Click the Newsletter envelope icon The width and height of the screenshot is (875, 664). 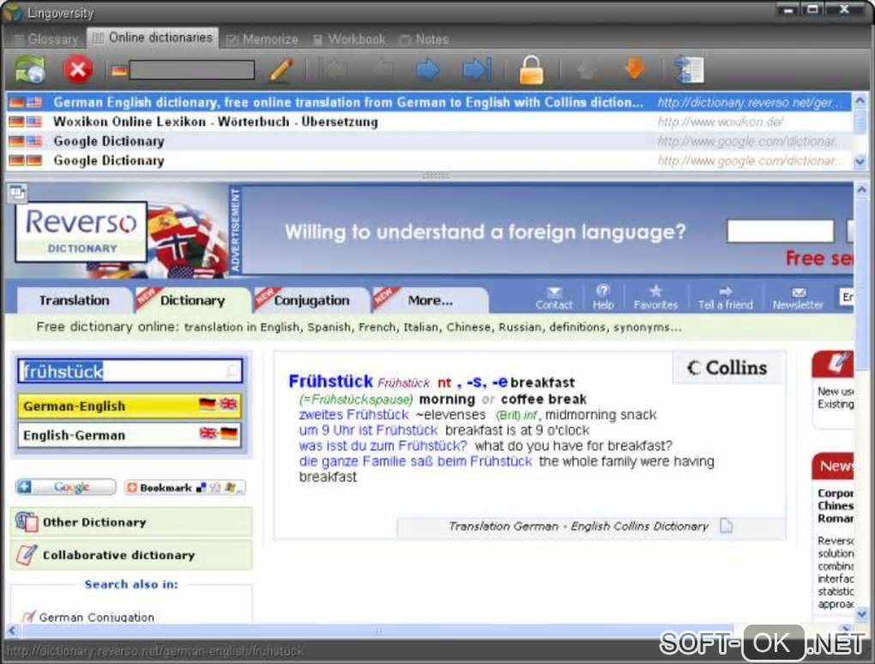coord(799,292)
